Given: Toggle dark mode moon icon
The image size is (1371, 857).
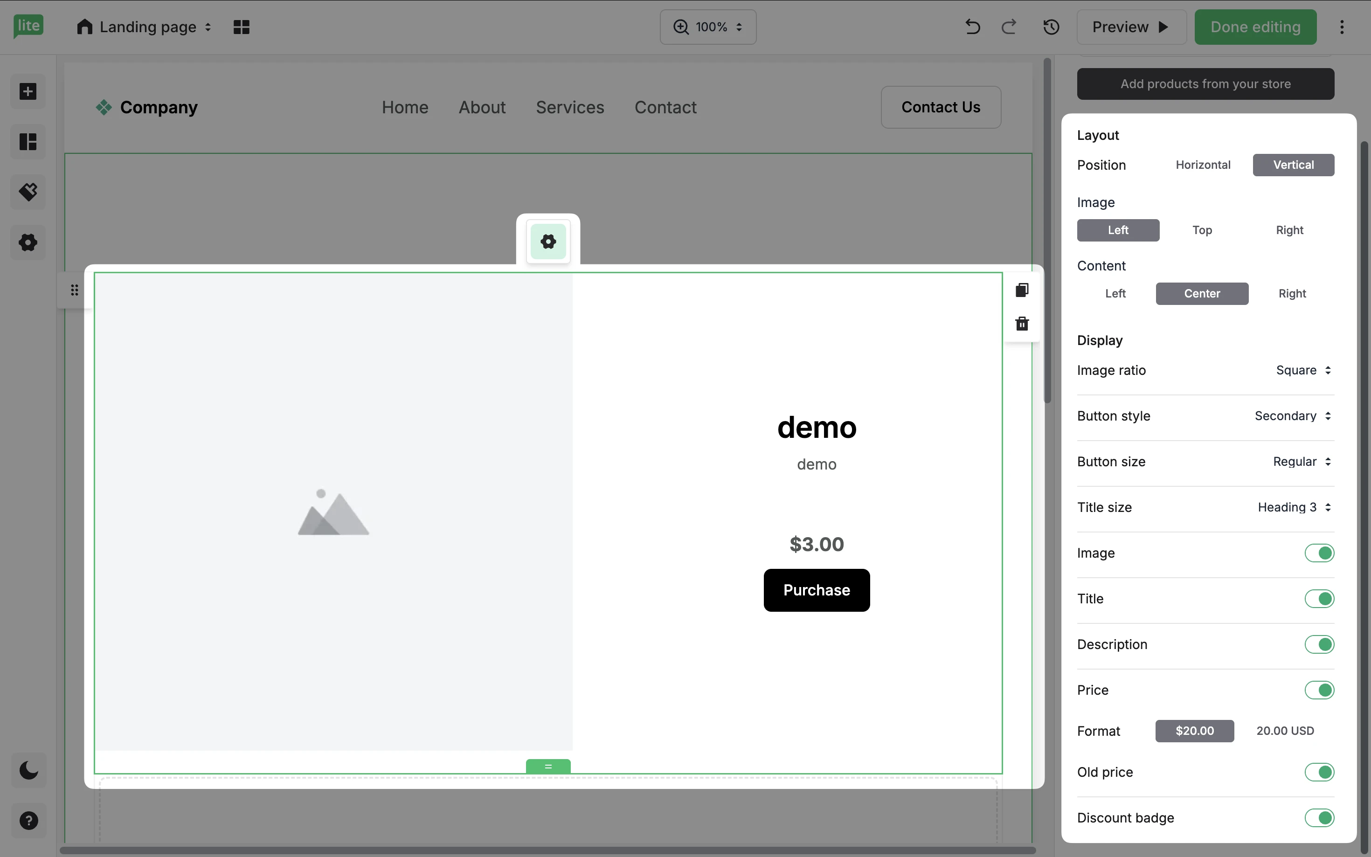Looking at the screenshot, I should click(28, 770).
